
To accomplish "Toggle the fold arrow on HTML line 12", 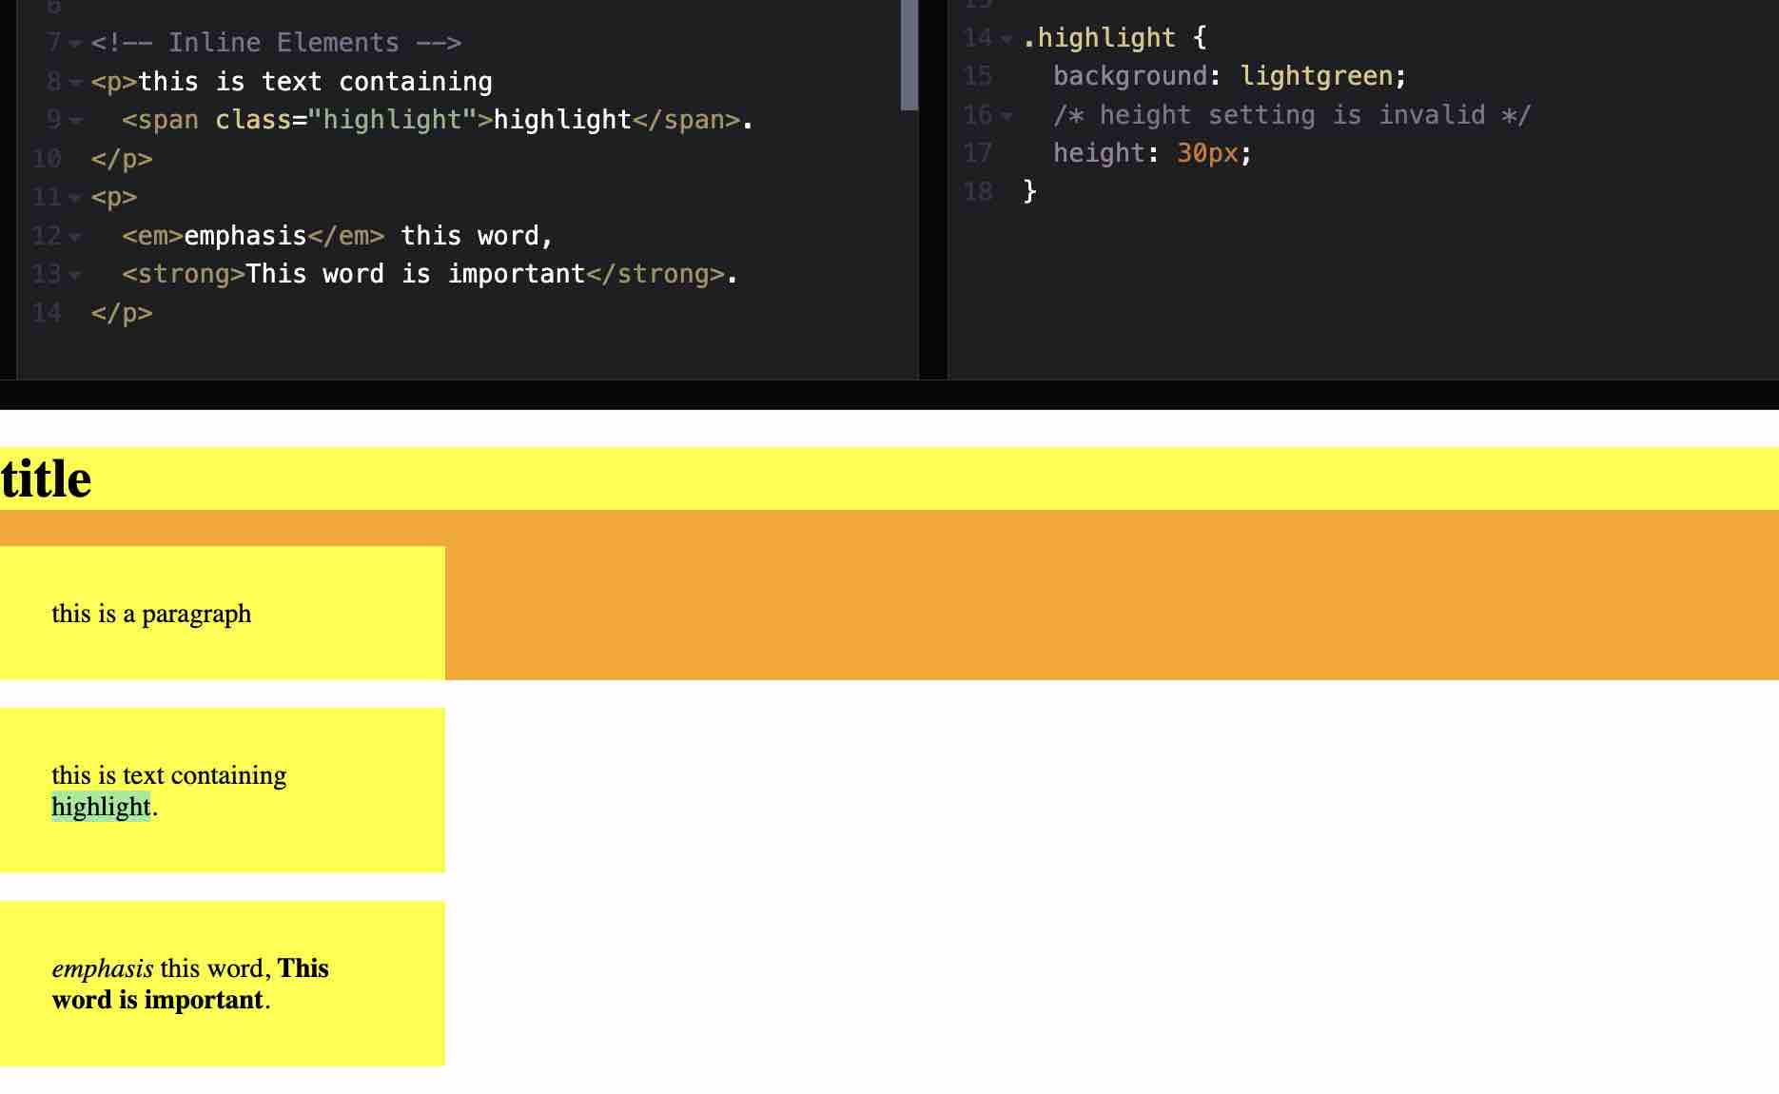I will (x=75, y=236).
